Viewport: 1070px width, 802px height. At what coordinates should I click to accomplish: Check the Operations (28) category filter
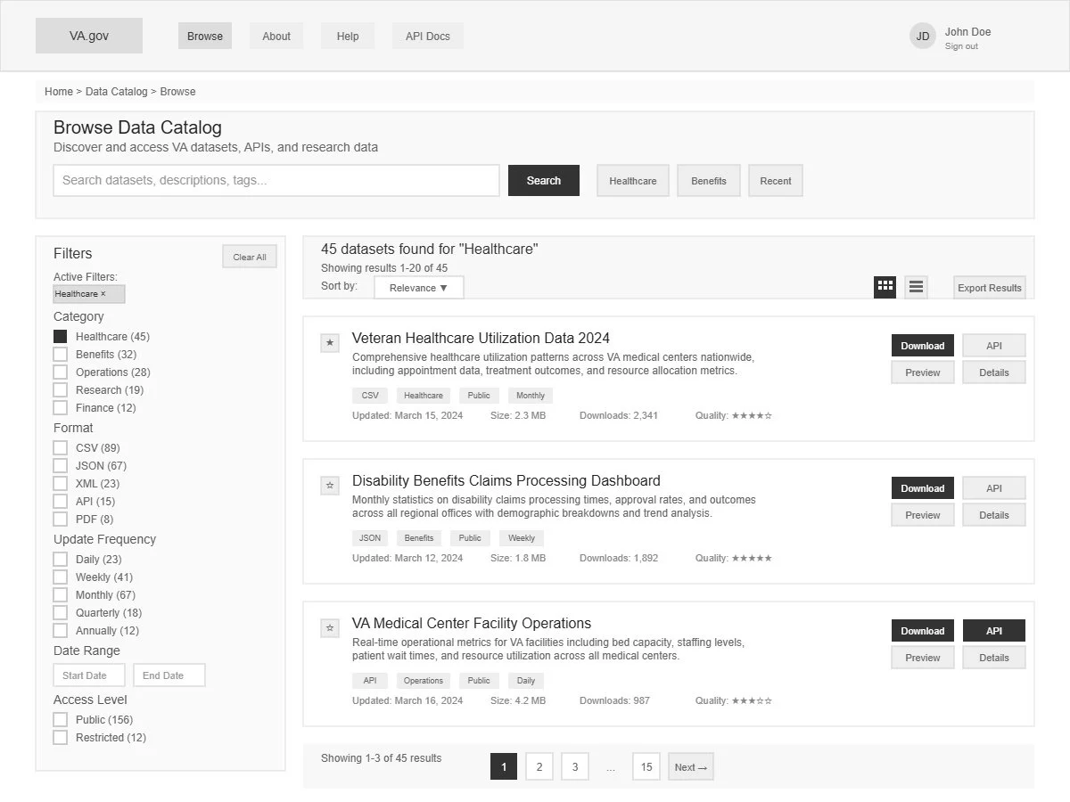61,372
